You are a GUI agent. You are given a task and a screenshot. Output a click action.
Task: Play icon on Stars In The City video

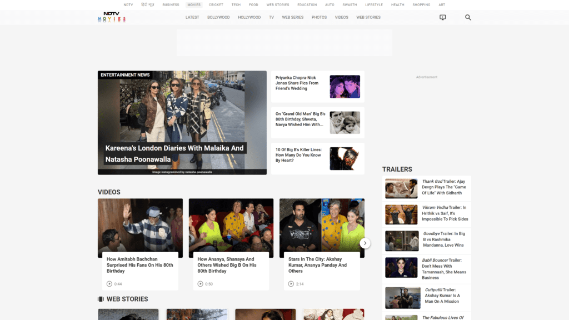coord(291,284)
